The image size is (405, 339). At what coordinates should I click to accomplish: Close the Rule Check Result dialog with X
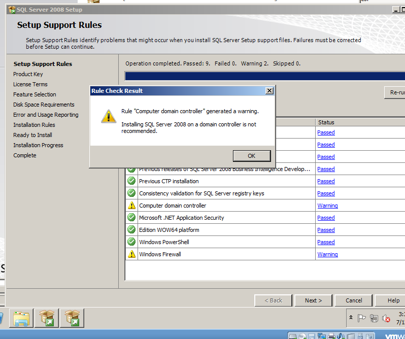[269, 91]
